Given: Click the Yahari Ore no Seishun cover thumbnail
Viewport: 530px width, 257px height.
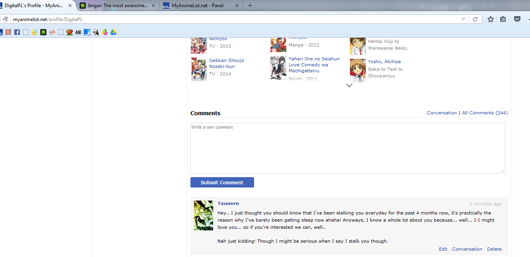Looking at the screenshot, I should [278, 68].
